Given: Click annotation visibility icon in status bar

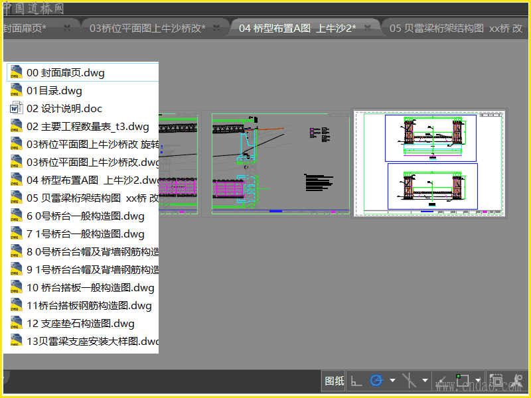Looking at the screenshot, I should click(x=517, y=381).
